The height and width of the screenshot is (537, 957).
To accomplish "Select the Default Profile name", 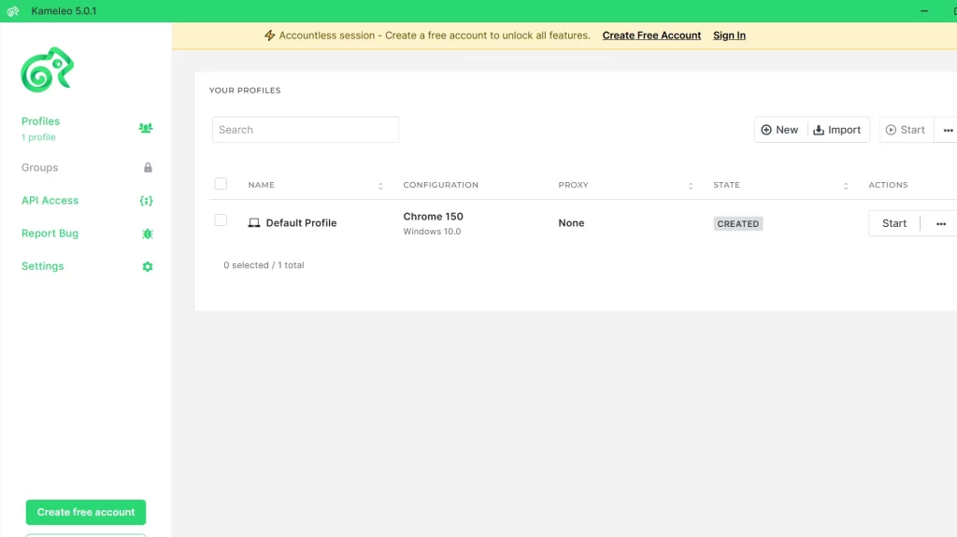I will 301,222.
